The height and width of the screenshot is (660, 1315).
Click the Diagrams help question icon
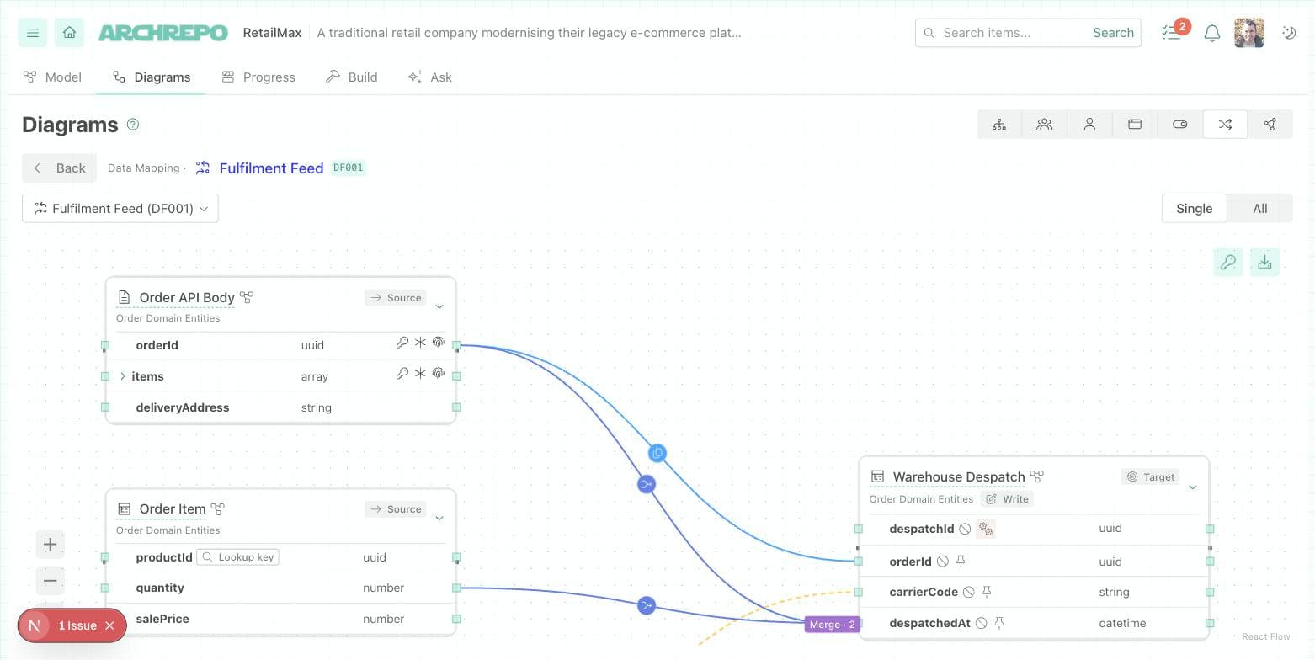pyautogui.click(x=133, y=125)
